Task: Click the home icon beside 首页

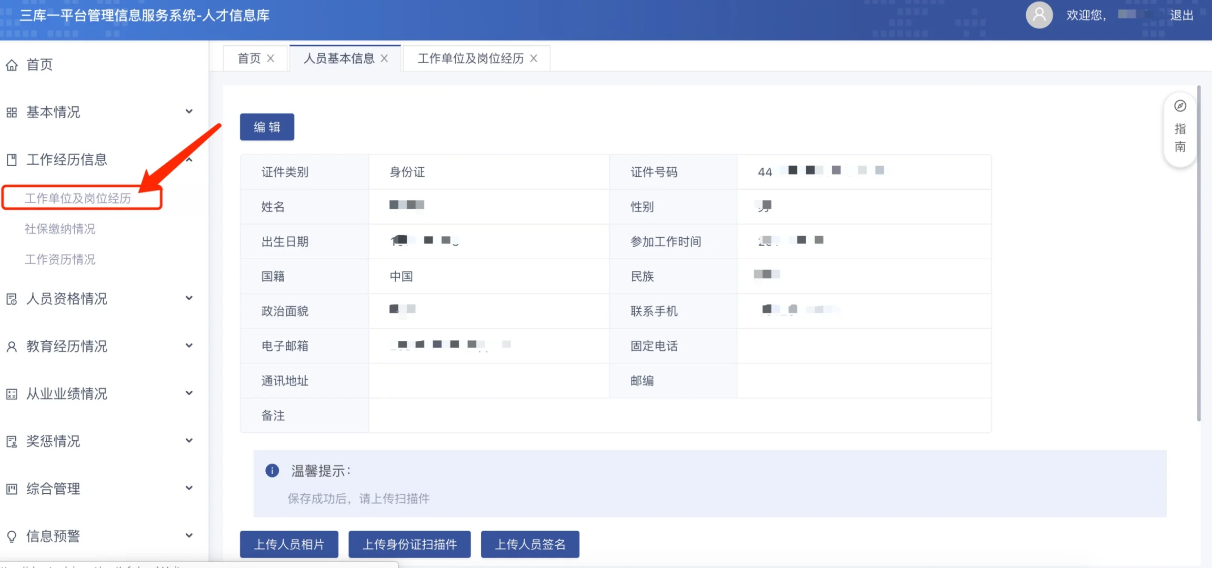Action: tap(12, 65)
